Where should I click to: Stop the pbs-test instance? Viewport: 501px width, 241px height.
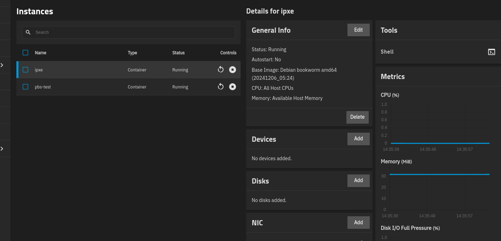(233, 87)
